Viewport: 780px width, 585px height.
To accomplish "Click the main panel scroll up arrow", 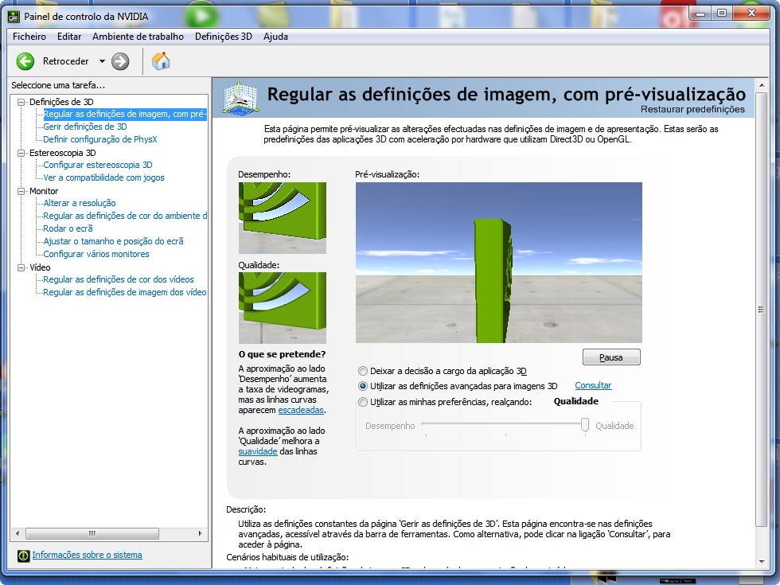I will pyautogui.click(x=761, y=86).
